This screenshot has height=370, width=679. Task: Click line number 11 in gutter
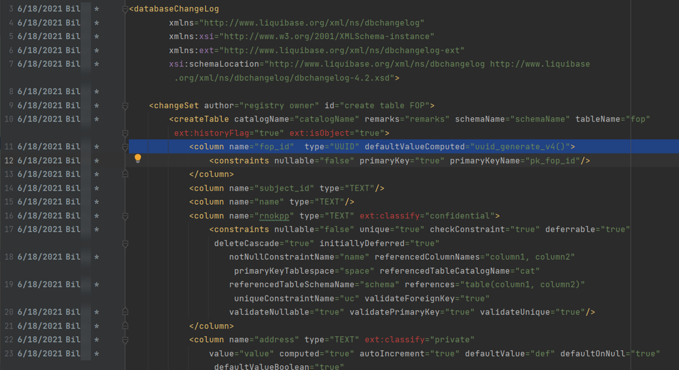click(8, 147)
